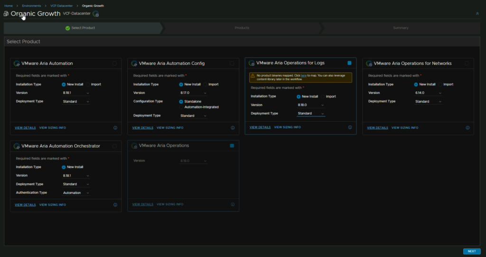Click the 'here' link to map binaries

[303, 76]
